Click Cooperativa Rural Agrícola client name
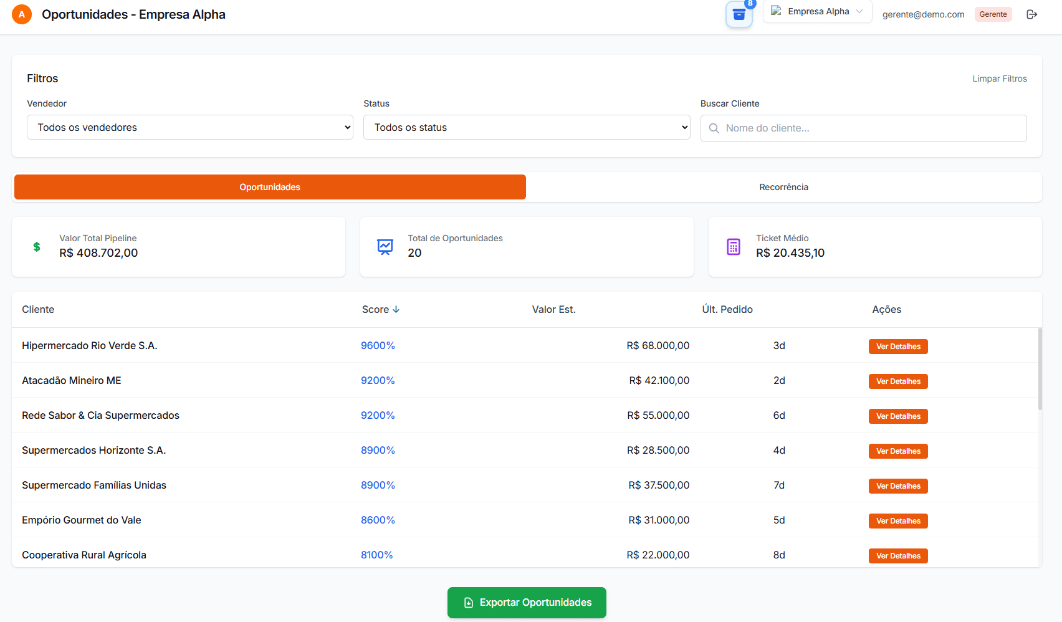The image size is (1062, 622). pyautogui.click(x=84, y=555)
